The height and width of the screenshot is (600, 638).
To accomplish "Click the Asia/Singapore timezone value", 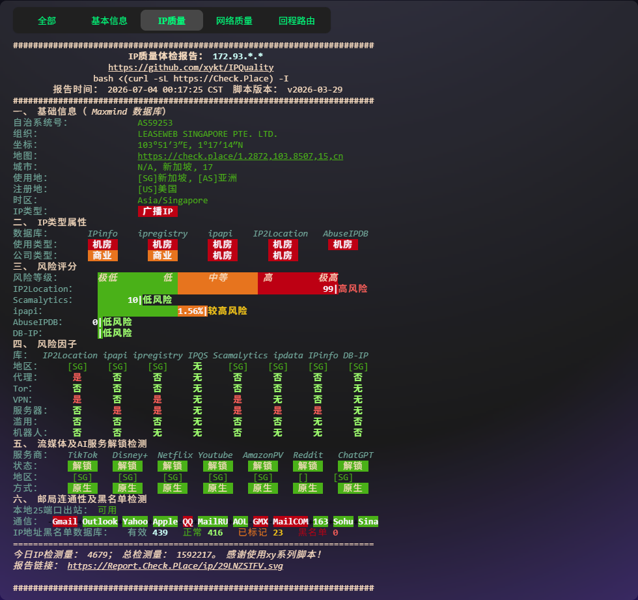I will point(173,200).
